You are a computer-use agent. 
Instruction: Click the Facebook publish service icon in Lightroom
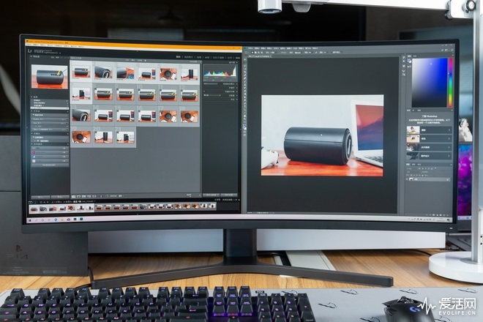coord(34,157)
